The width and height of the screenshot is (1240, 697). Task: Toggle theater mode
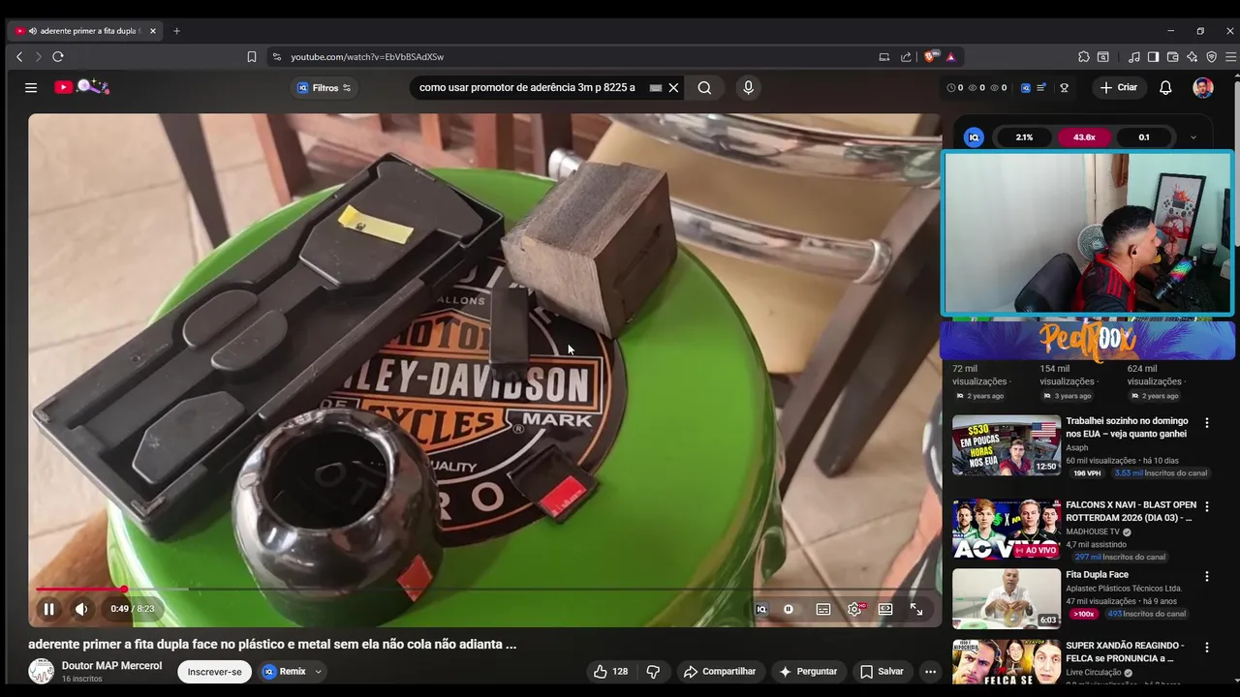tap(885, 609)
